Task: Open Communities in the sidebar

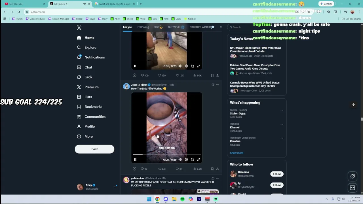Action: click(x=91, y=116)
